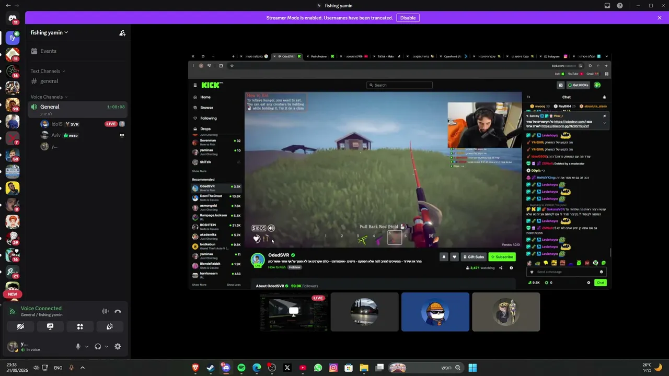Open the server icon with 29 badge
This screenshot has height=376, width=669.
click(13, 238)
